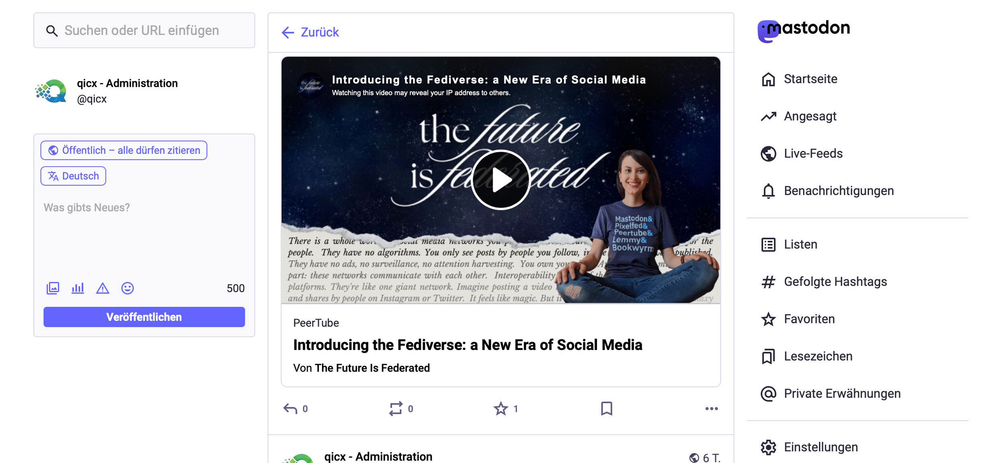Click the Mastodon logo

coord(804,30)
